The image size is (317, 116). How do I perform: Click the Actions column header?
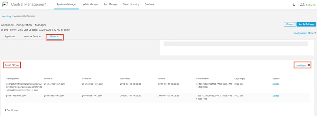[276, 78]
